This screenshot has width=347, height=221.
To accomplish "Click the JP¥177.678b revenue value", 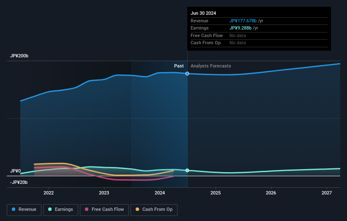I will pos(243,21).
